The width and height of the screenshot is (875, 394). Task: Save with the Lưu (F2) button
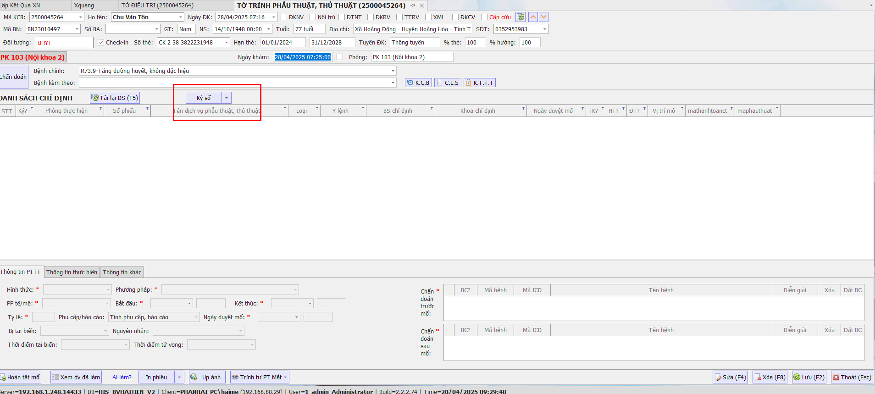point(809,377)
